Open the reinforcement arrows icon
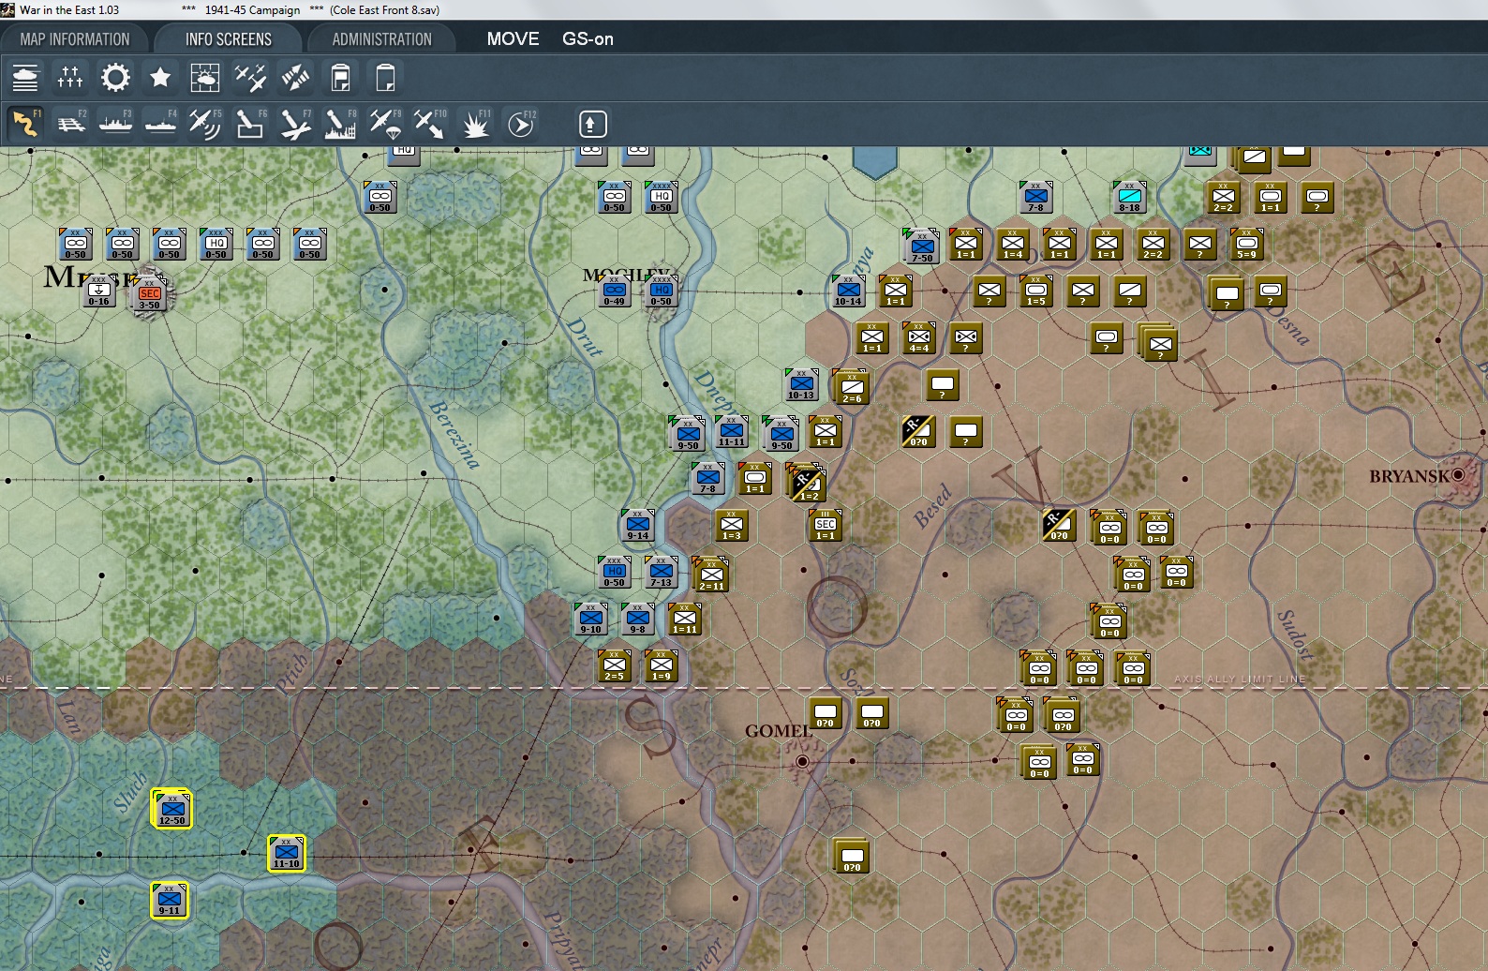This screenshot has height=971, width=1488. point(295,77)
